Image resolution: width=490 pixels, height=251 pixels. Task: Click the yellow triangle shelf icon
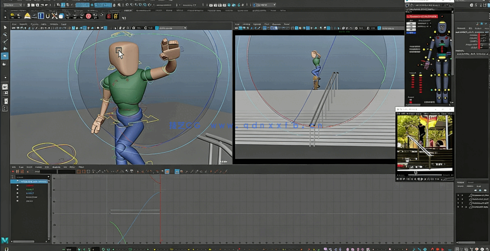[x=27, y=16]
